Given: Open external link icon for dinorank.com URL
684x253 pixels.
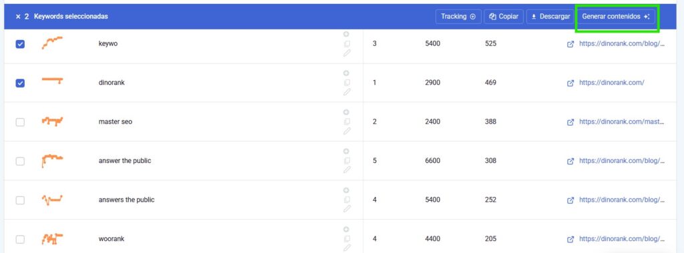Looking at the screenshot, I should point(570,83).
